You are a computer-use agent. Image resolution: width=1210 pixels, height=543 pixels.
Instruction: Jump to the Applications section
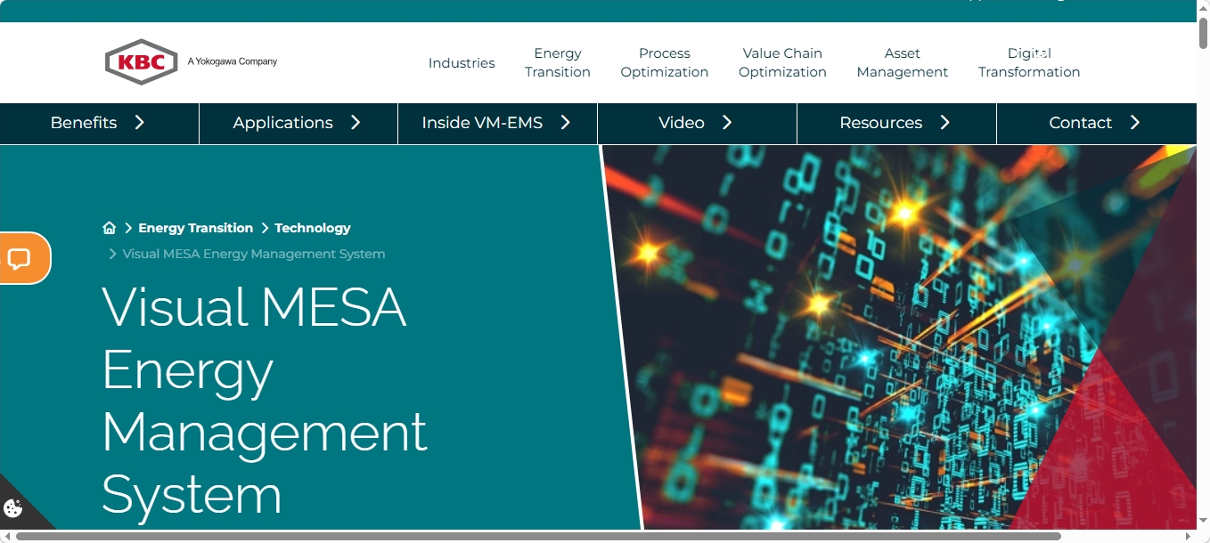coord(298,123)
